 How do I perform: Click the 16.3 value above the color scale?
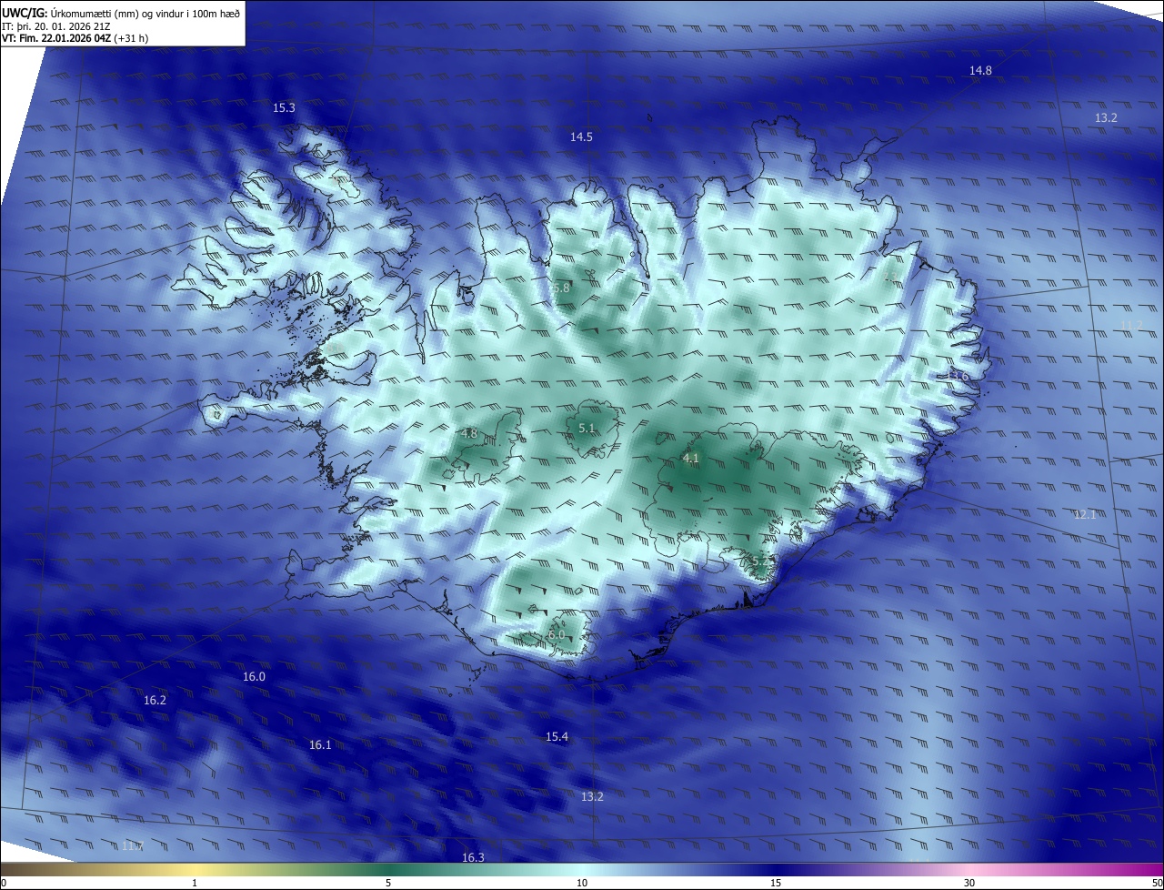(473, 857)
